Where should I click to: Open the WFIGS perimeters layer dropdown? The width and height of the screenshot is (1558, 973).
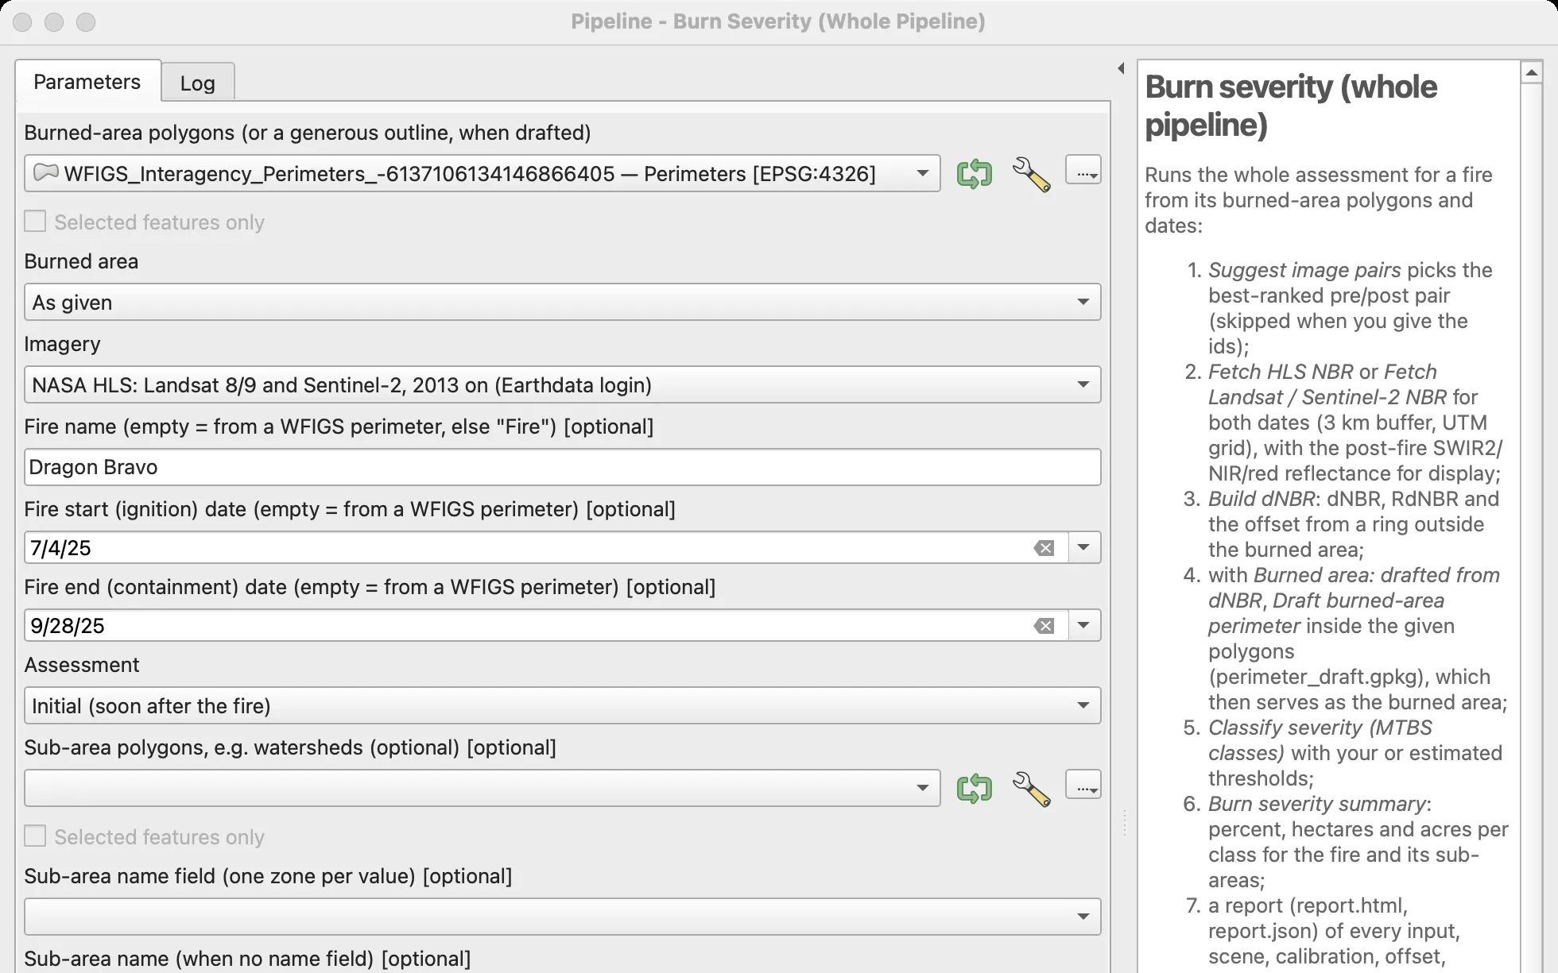[483, 173]
